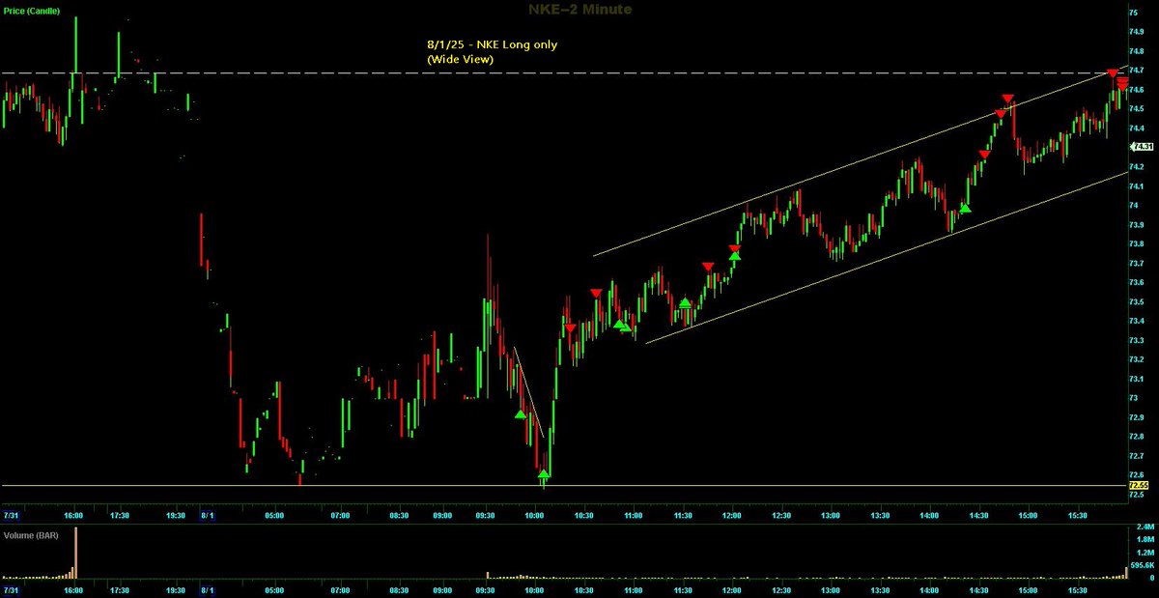1159x598 pixels.
Task: Select the solid horizontal support line at 72.55
Action: pyautogui.click(x=563, y=486)
